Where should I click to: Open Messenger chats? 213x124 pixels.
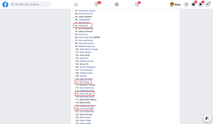[193, 4]
